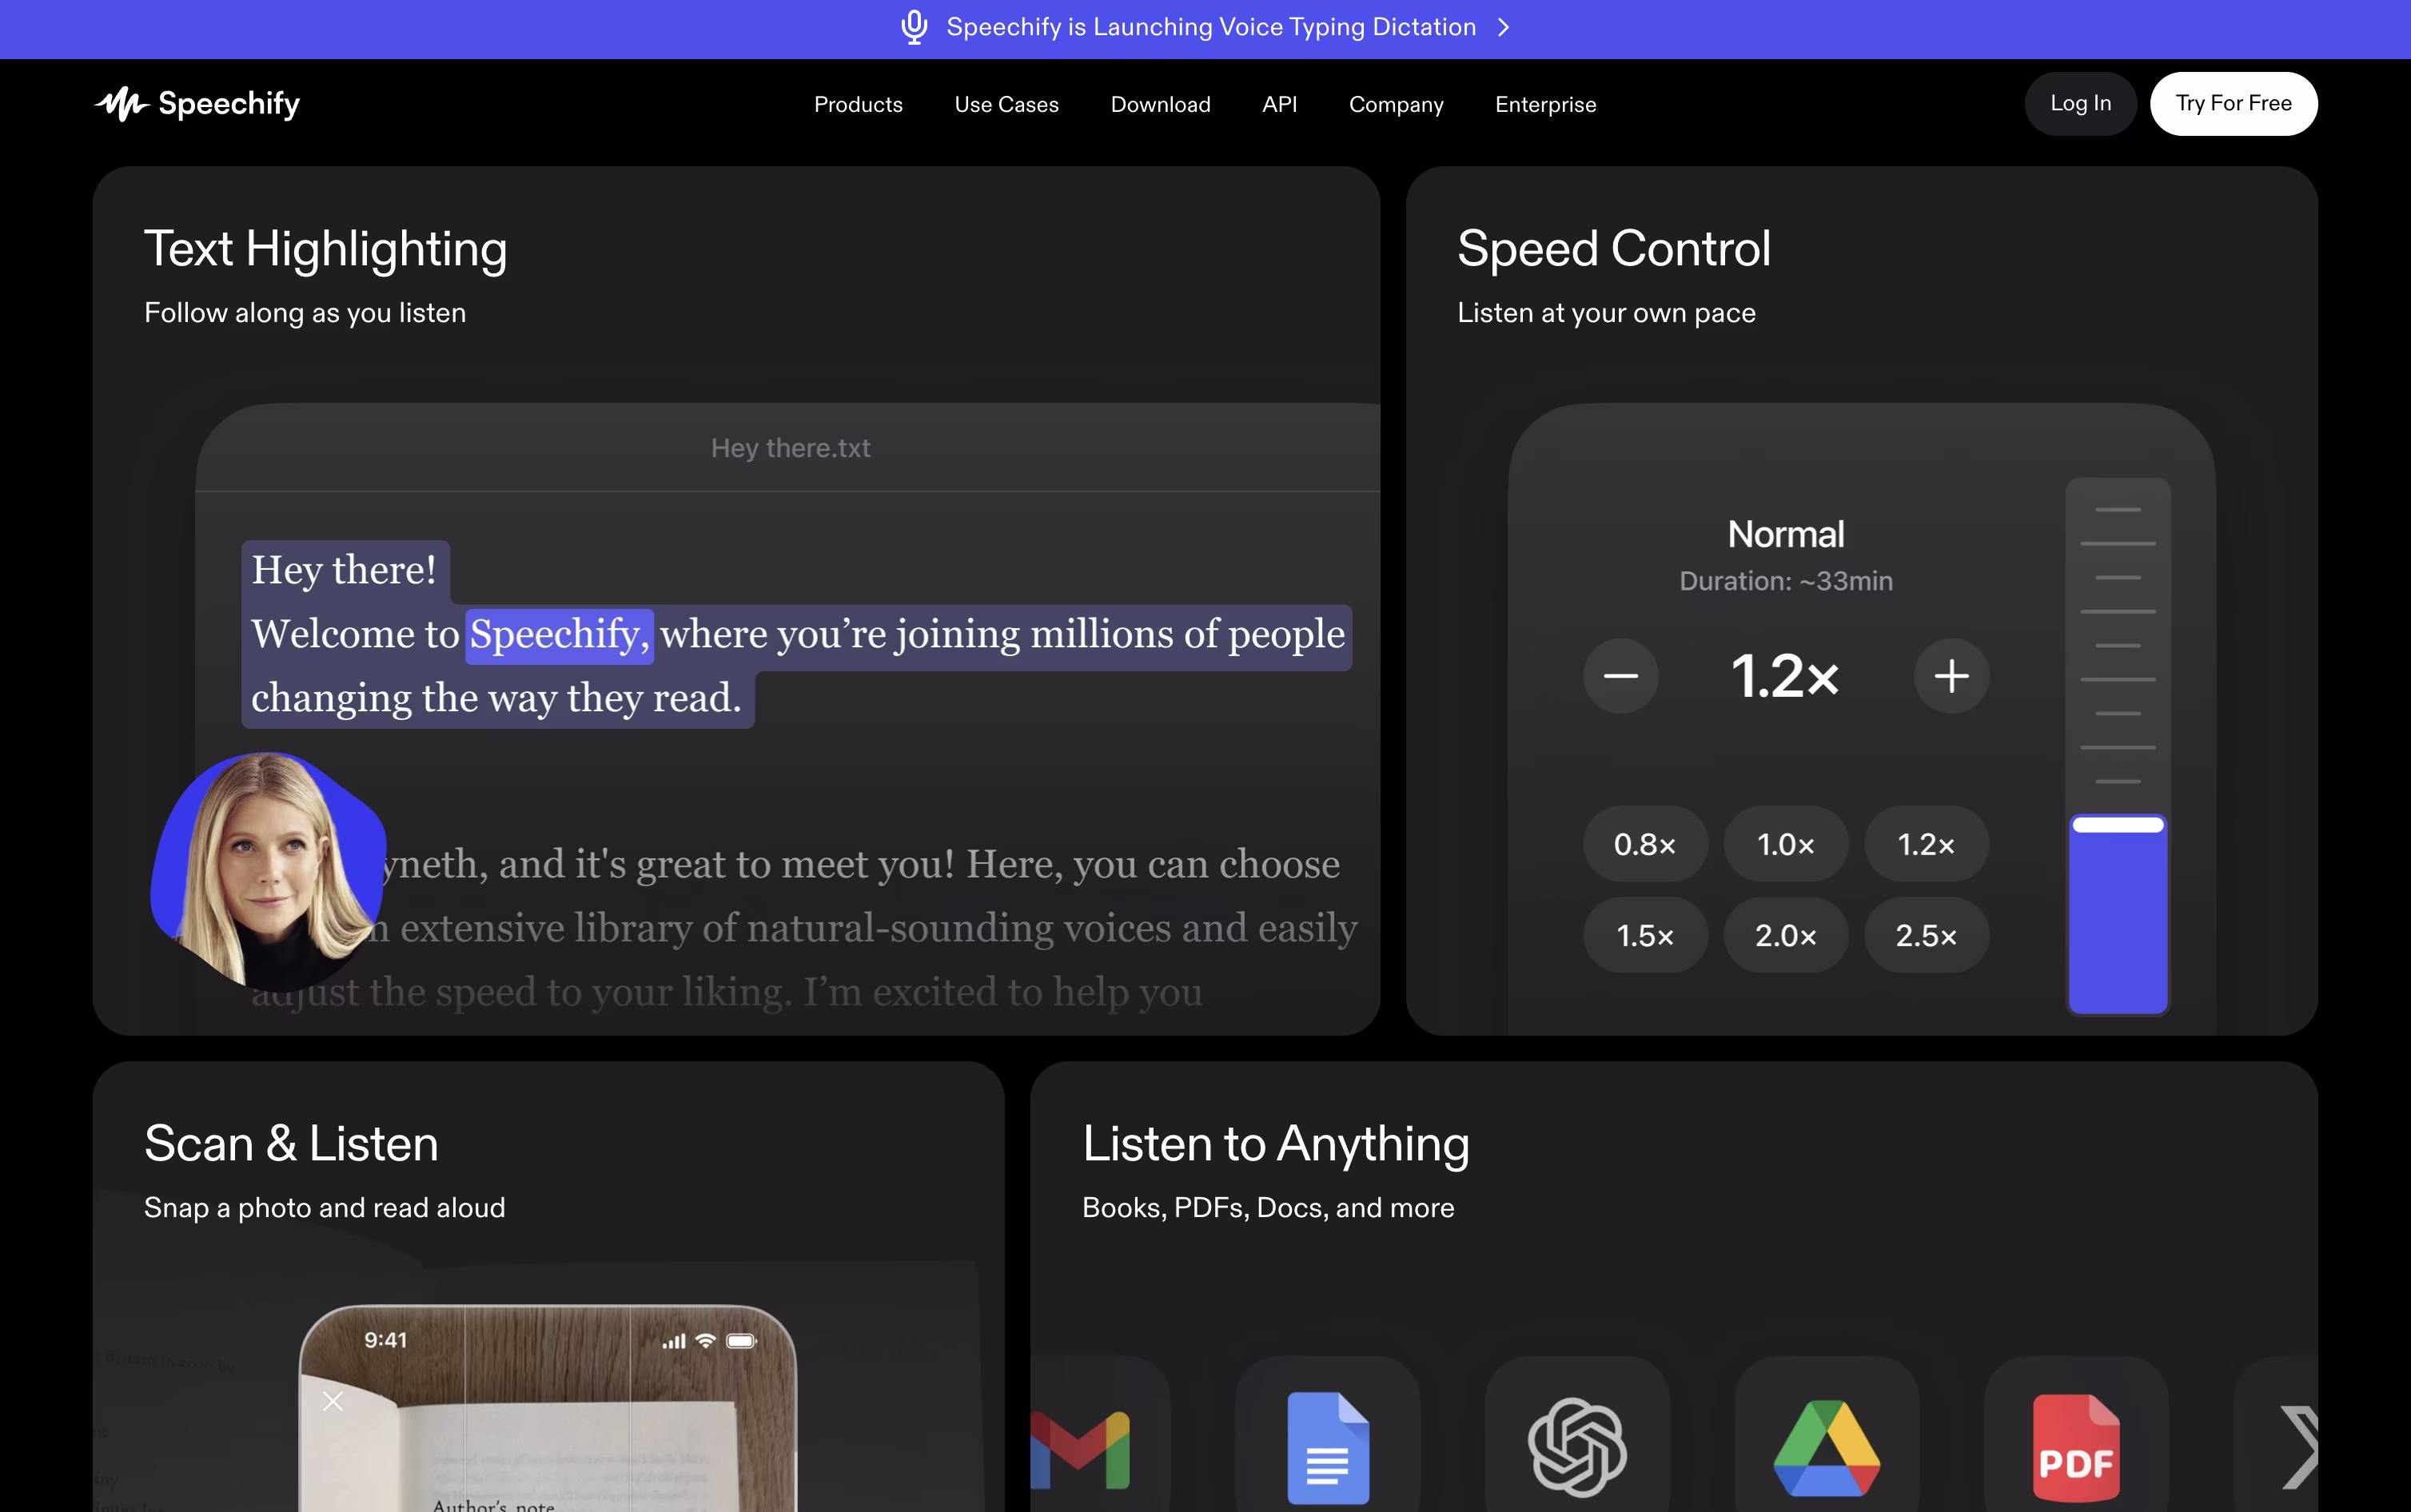The width and height of the screenshot is (2411, 1512).
Task: Click the Text Highlighting heading
Action: point(326,249)
